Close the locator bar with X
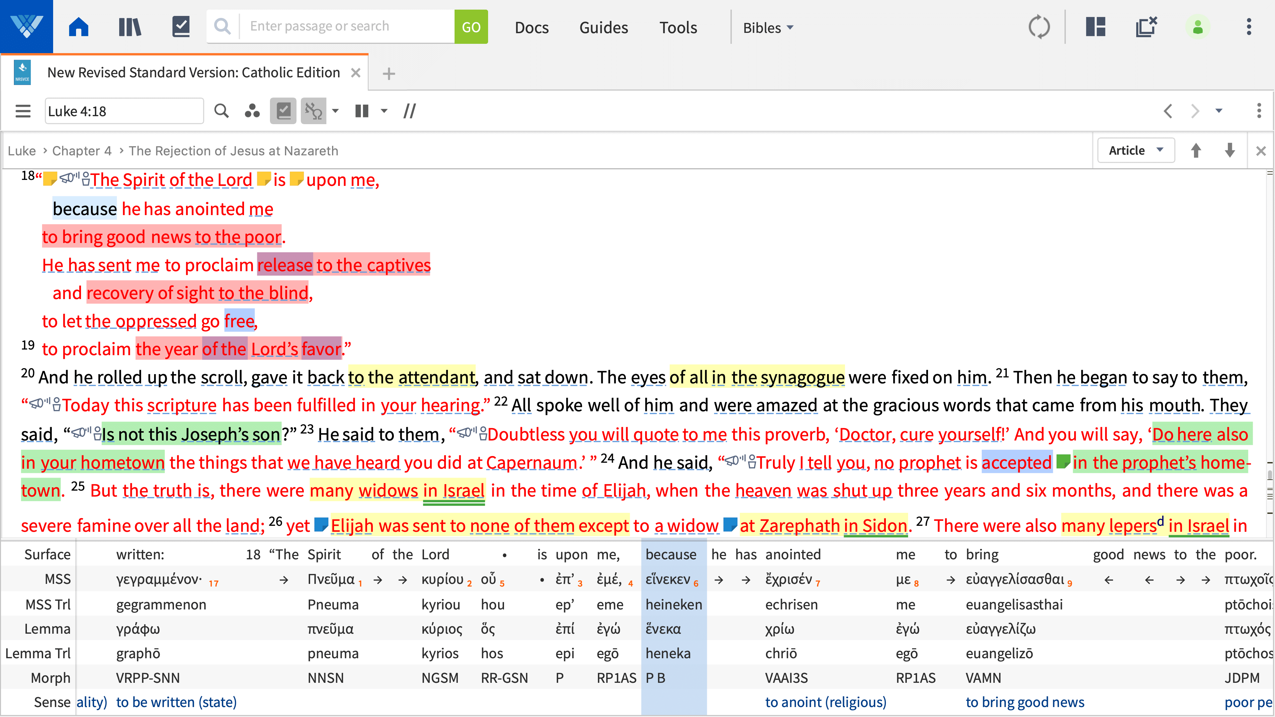This screenshot has width=1275, height=717. [x=1261, y=150]
